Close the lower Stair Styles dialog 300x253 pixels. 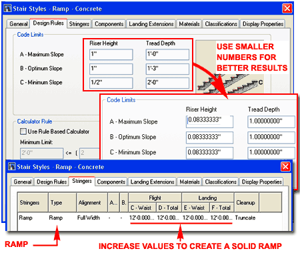click(285, 166)
